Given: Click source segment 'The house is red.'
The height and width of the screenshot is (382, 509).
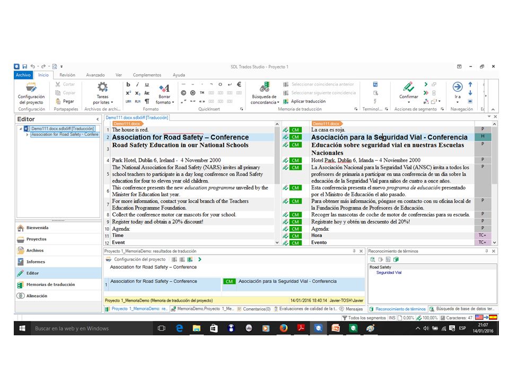Looking at the screenshot, I should (x=130, y=129).
